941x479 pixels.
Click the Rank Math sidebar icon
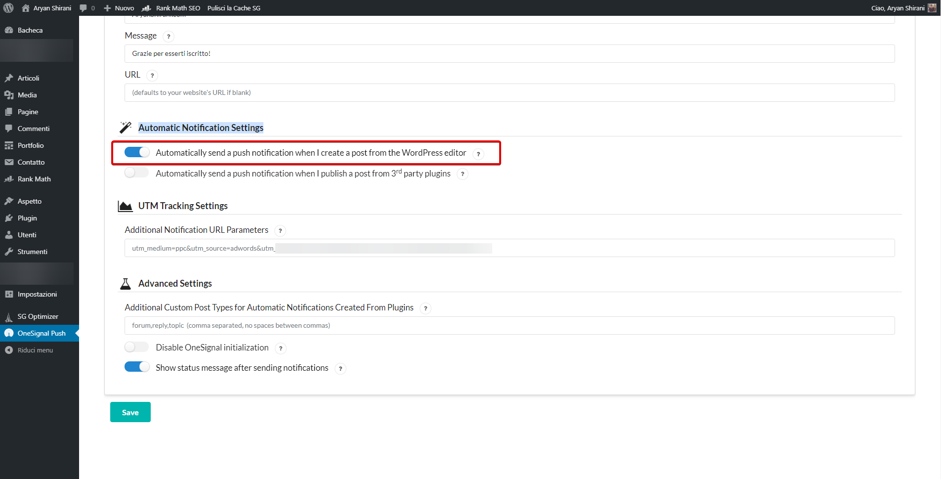click(9, 179)
